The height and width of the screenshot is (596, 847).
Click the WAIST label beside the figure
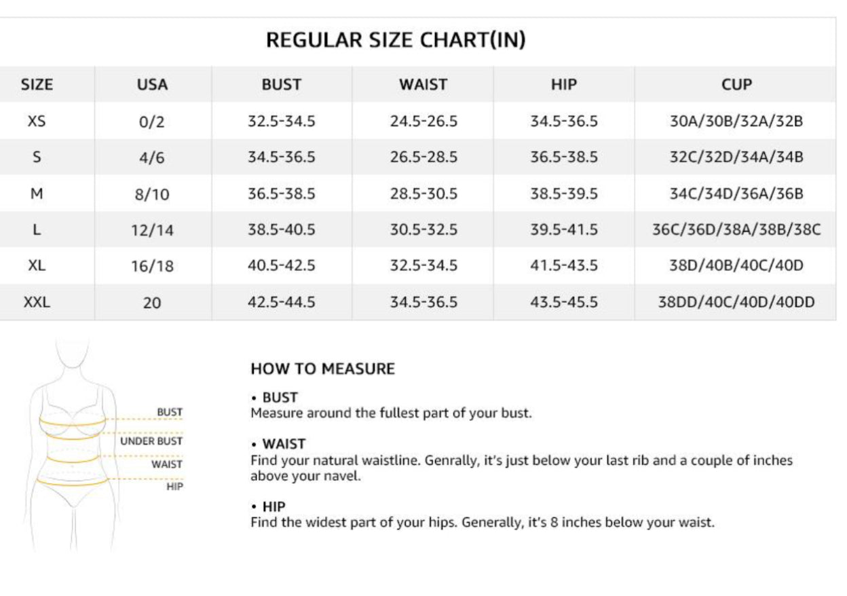167,464
